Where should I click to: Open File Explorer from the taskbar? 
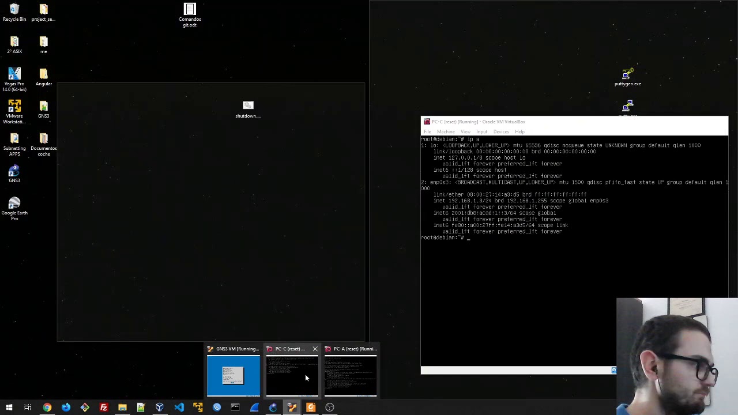(x=122, y=408)
